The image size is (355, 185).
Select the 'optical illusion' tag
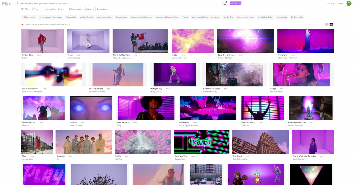click(x=87, y=17)
